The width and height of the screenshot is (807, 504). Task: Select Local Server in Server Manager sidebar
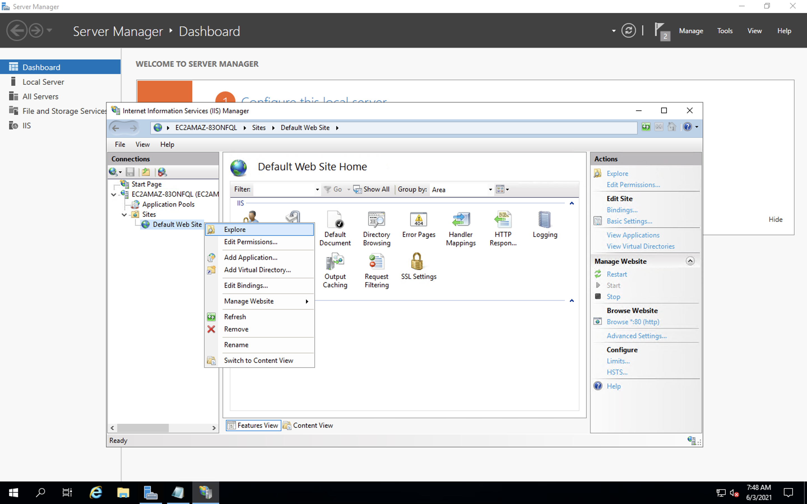[43, 82]
